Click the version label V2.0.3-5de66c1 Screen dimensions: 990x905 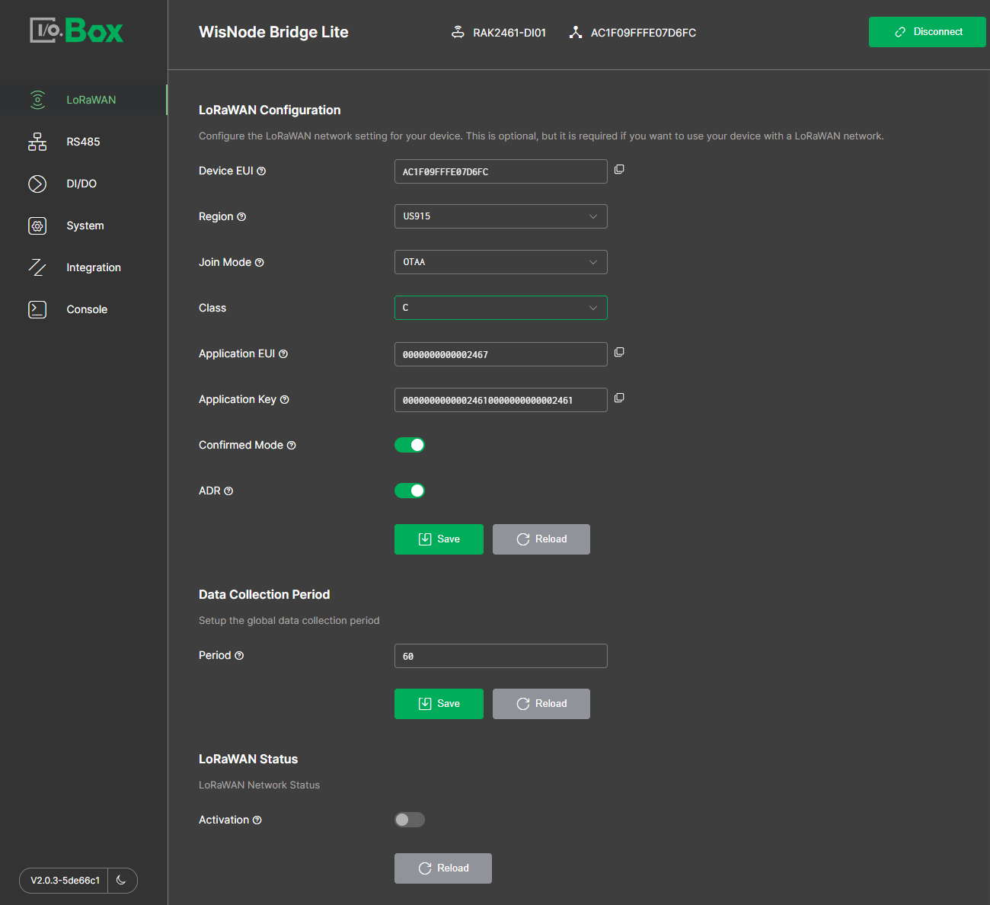65,881
